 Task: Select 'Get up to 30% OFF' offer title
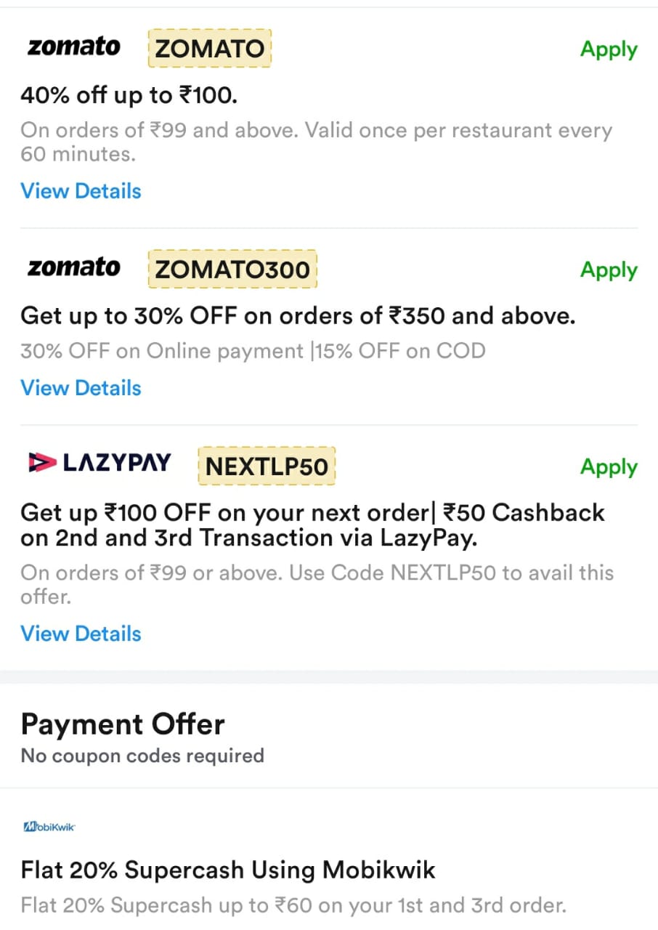[x=298, y=316]
